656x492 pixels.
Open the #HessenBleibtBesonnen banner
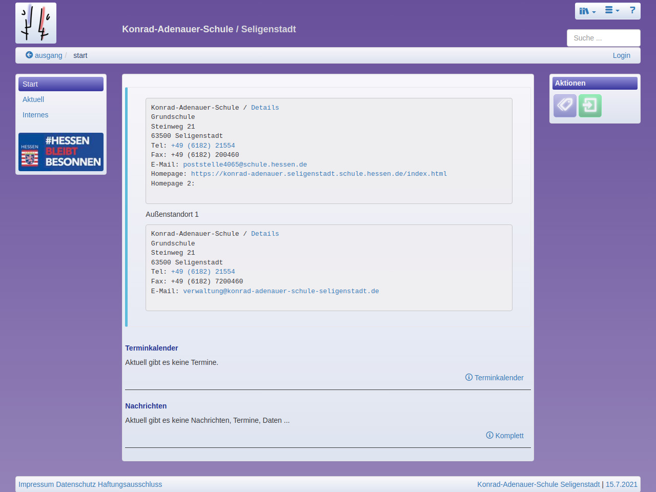point(61,152)
